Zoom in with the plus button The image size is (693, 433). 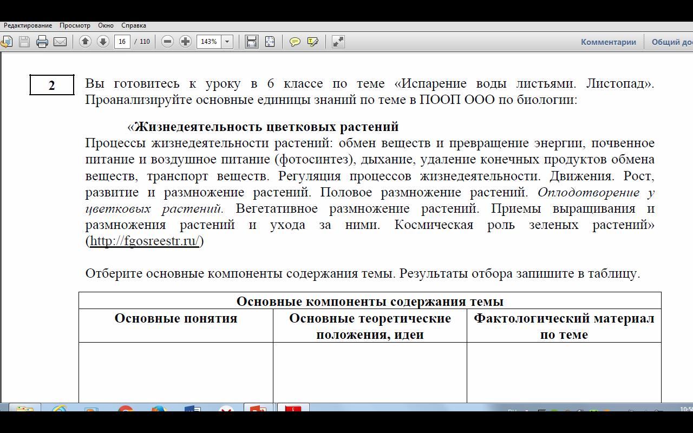click(x=186, y=42)
